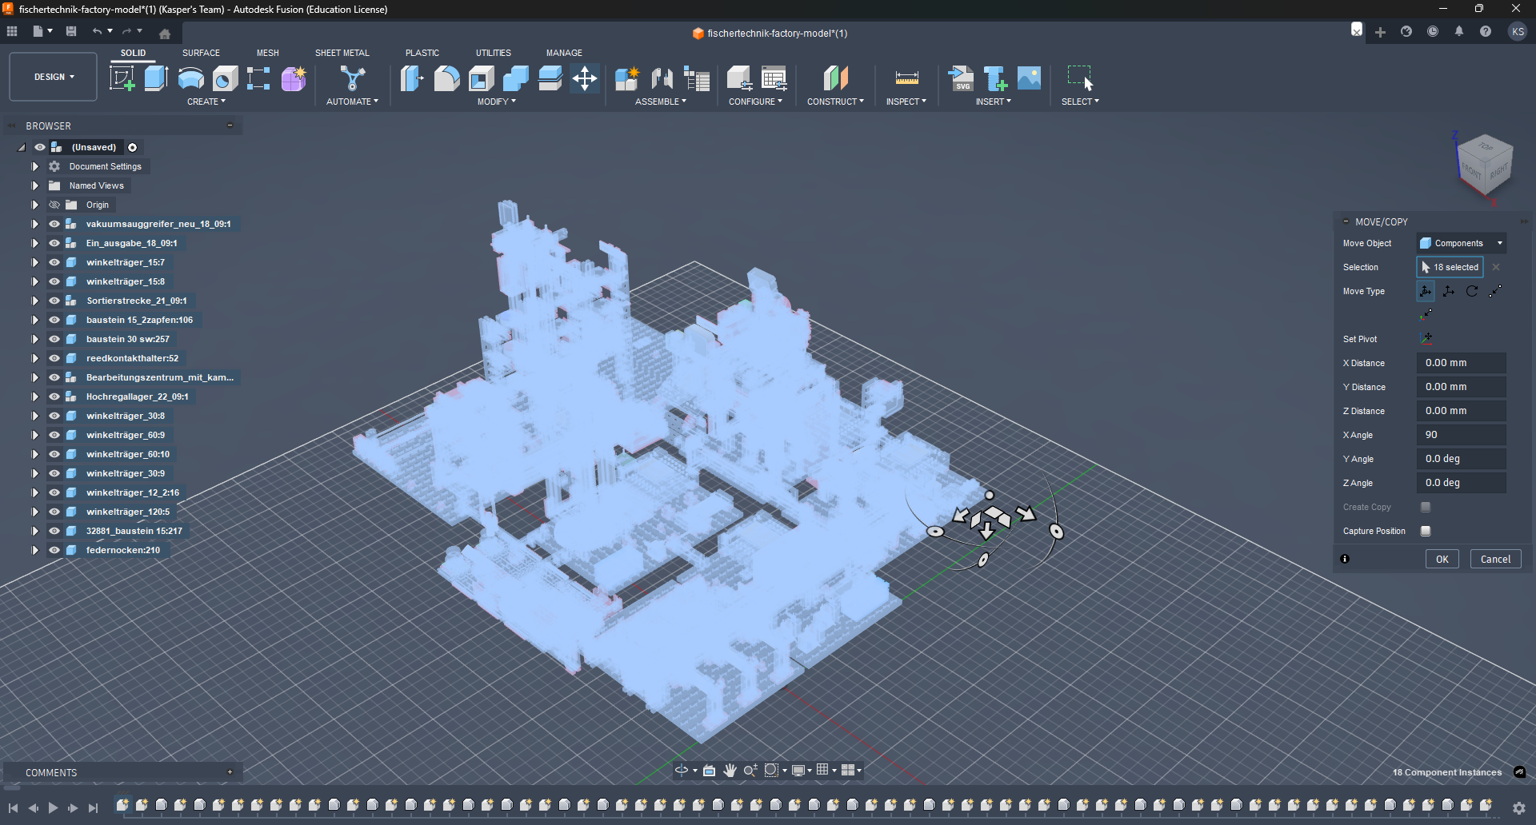Select the Extrude tool icon
1536x825 pixels.
(x=156, y=78)
